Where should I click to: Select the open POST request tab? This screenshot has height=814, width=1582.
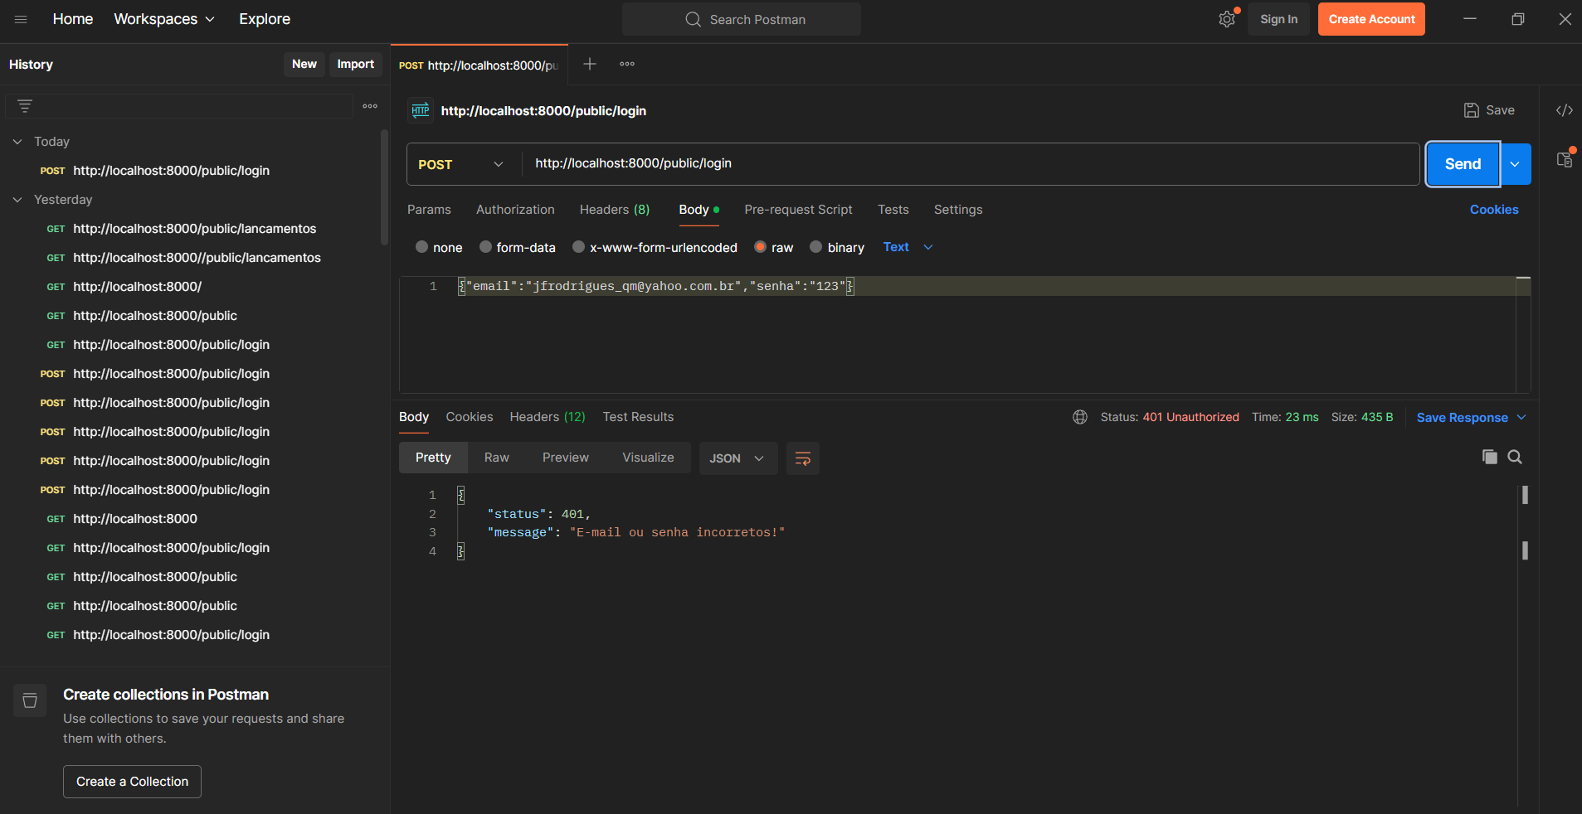pos(479,65)
